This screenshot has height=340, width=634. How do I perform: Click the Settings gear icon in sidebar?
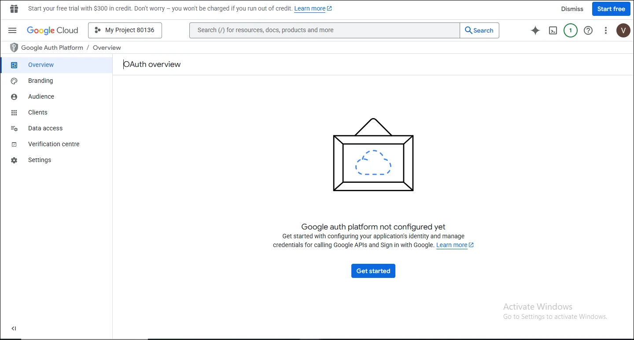pos(14,160)
